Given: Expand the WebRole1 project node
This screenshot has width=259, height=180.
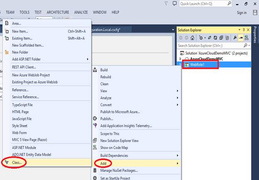Looking at the screenshot, I should coord(180,65).
